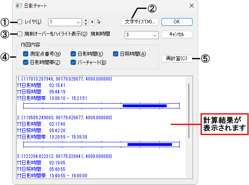The image size is (249, 185).
Task: Enable the レイヤ(L) checkbox
Action: coord(20,22)
